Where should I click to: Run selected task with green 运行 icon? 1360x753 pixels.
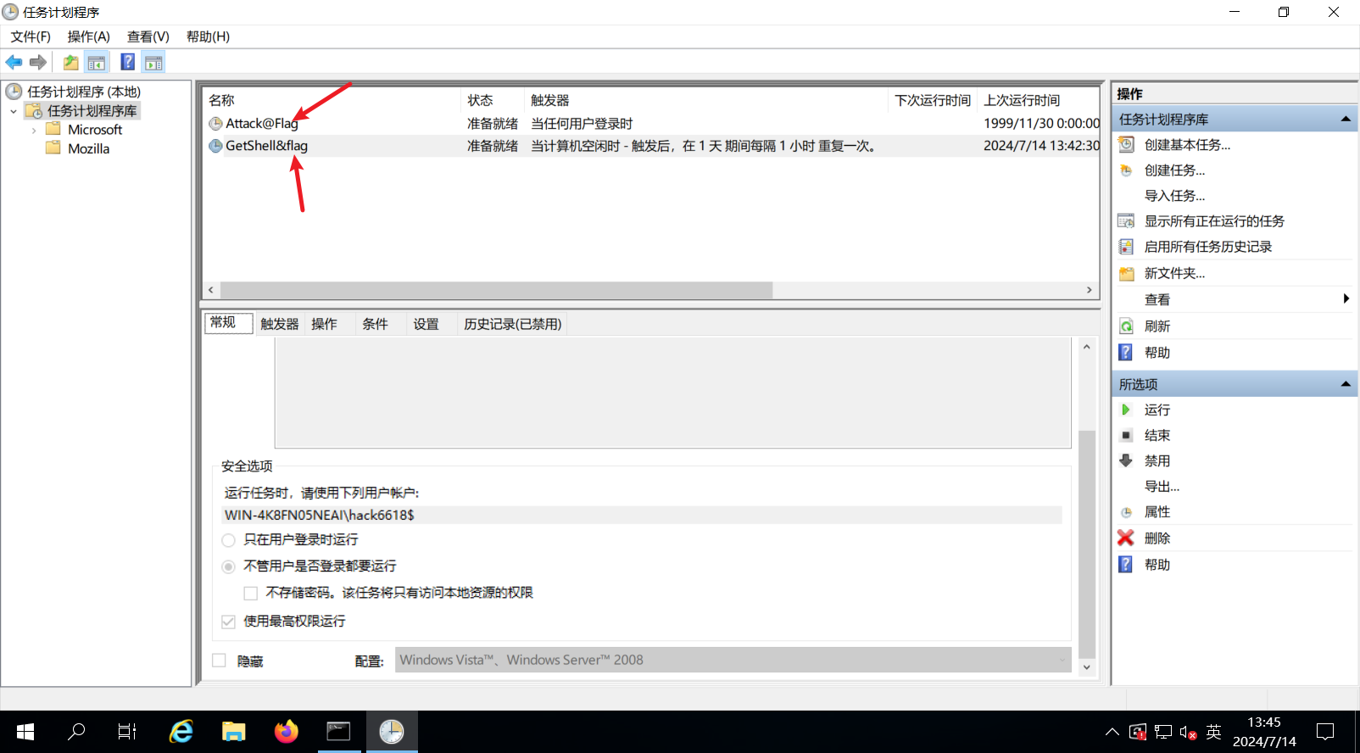click(1126, 410)
